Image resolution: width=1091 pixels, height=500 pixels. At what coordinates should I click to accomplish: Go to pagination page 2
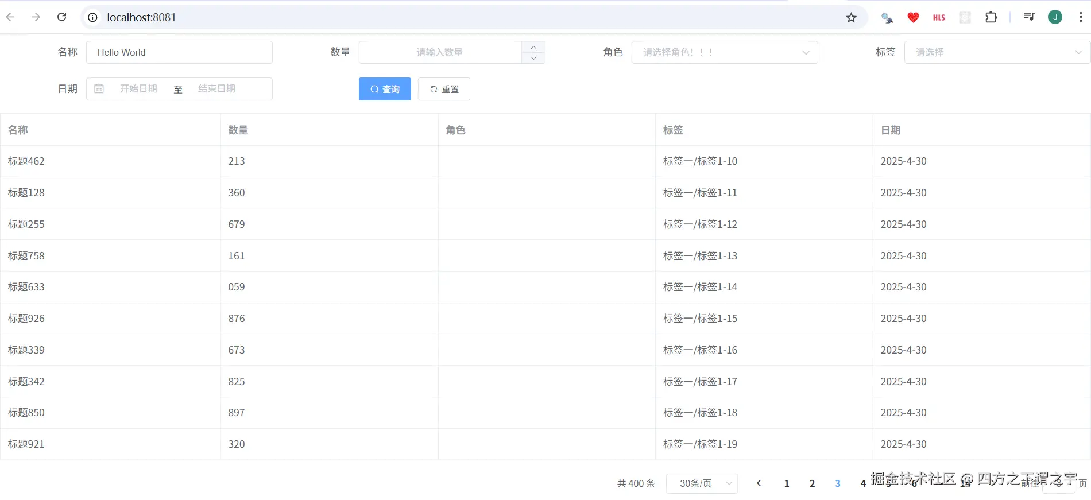pyautogui.click(x=812, y=483)
